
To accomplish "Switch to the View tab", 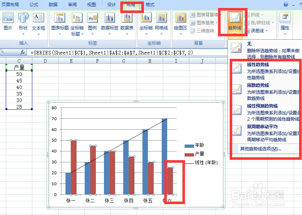I will [x=92, y=4].
